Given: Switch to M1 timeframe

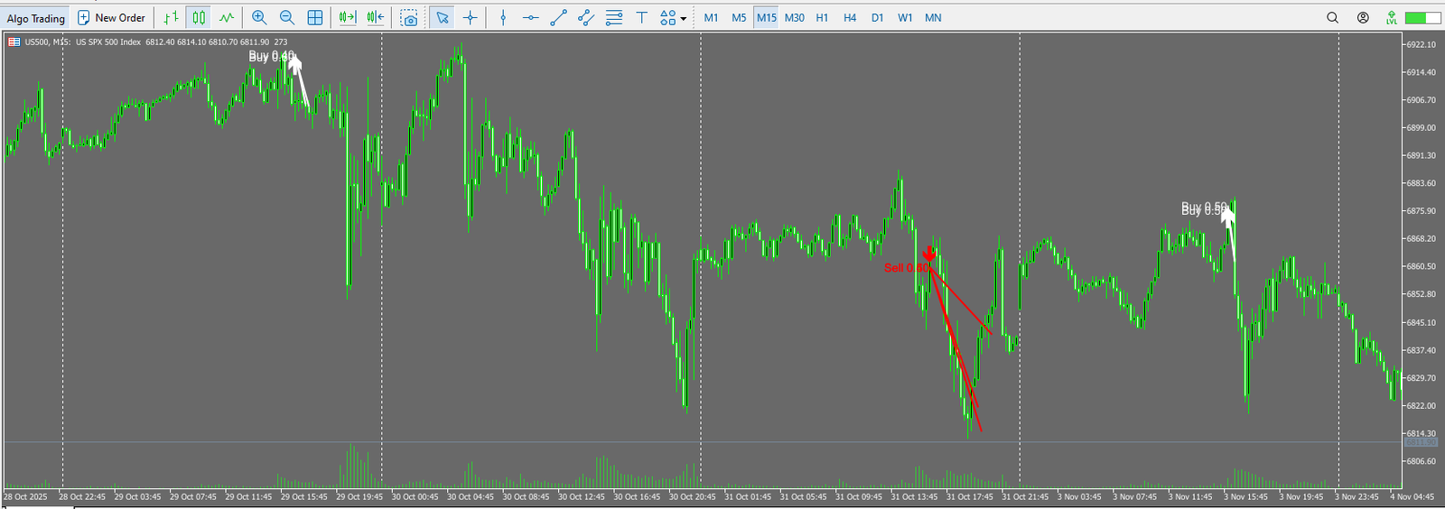Looking at the screenshot, I should click(712, 18).
